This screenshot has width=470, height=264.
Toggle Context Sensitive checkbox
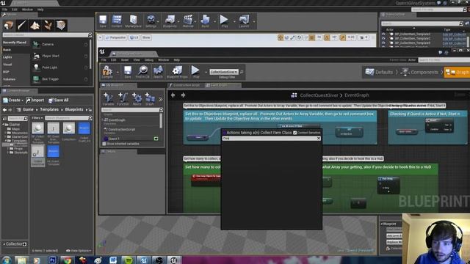[x=295, y=133]
